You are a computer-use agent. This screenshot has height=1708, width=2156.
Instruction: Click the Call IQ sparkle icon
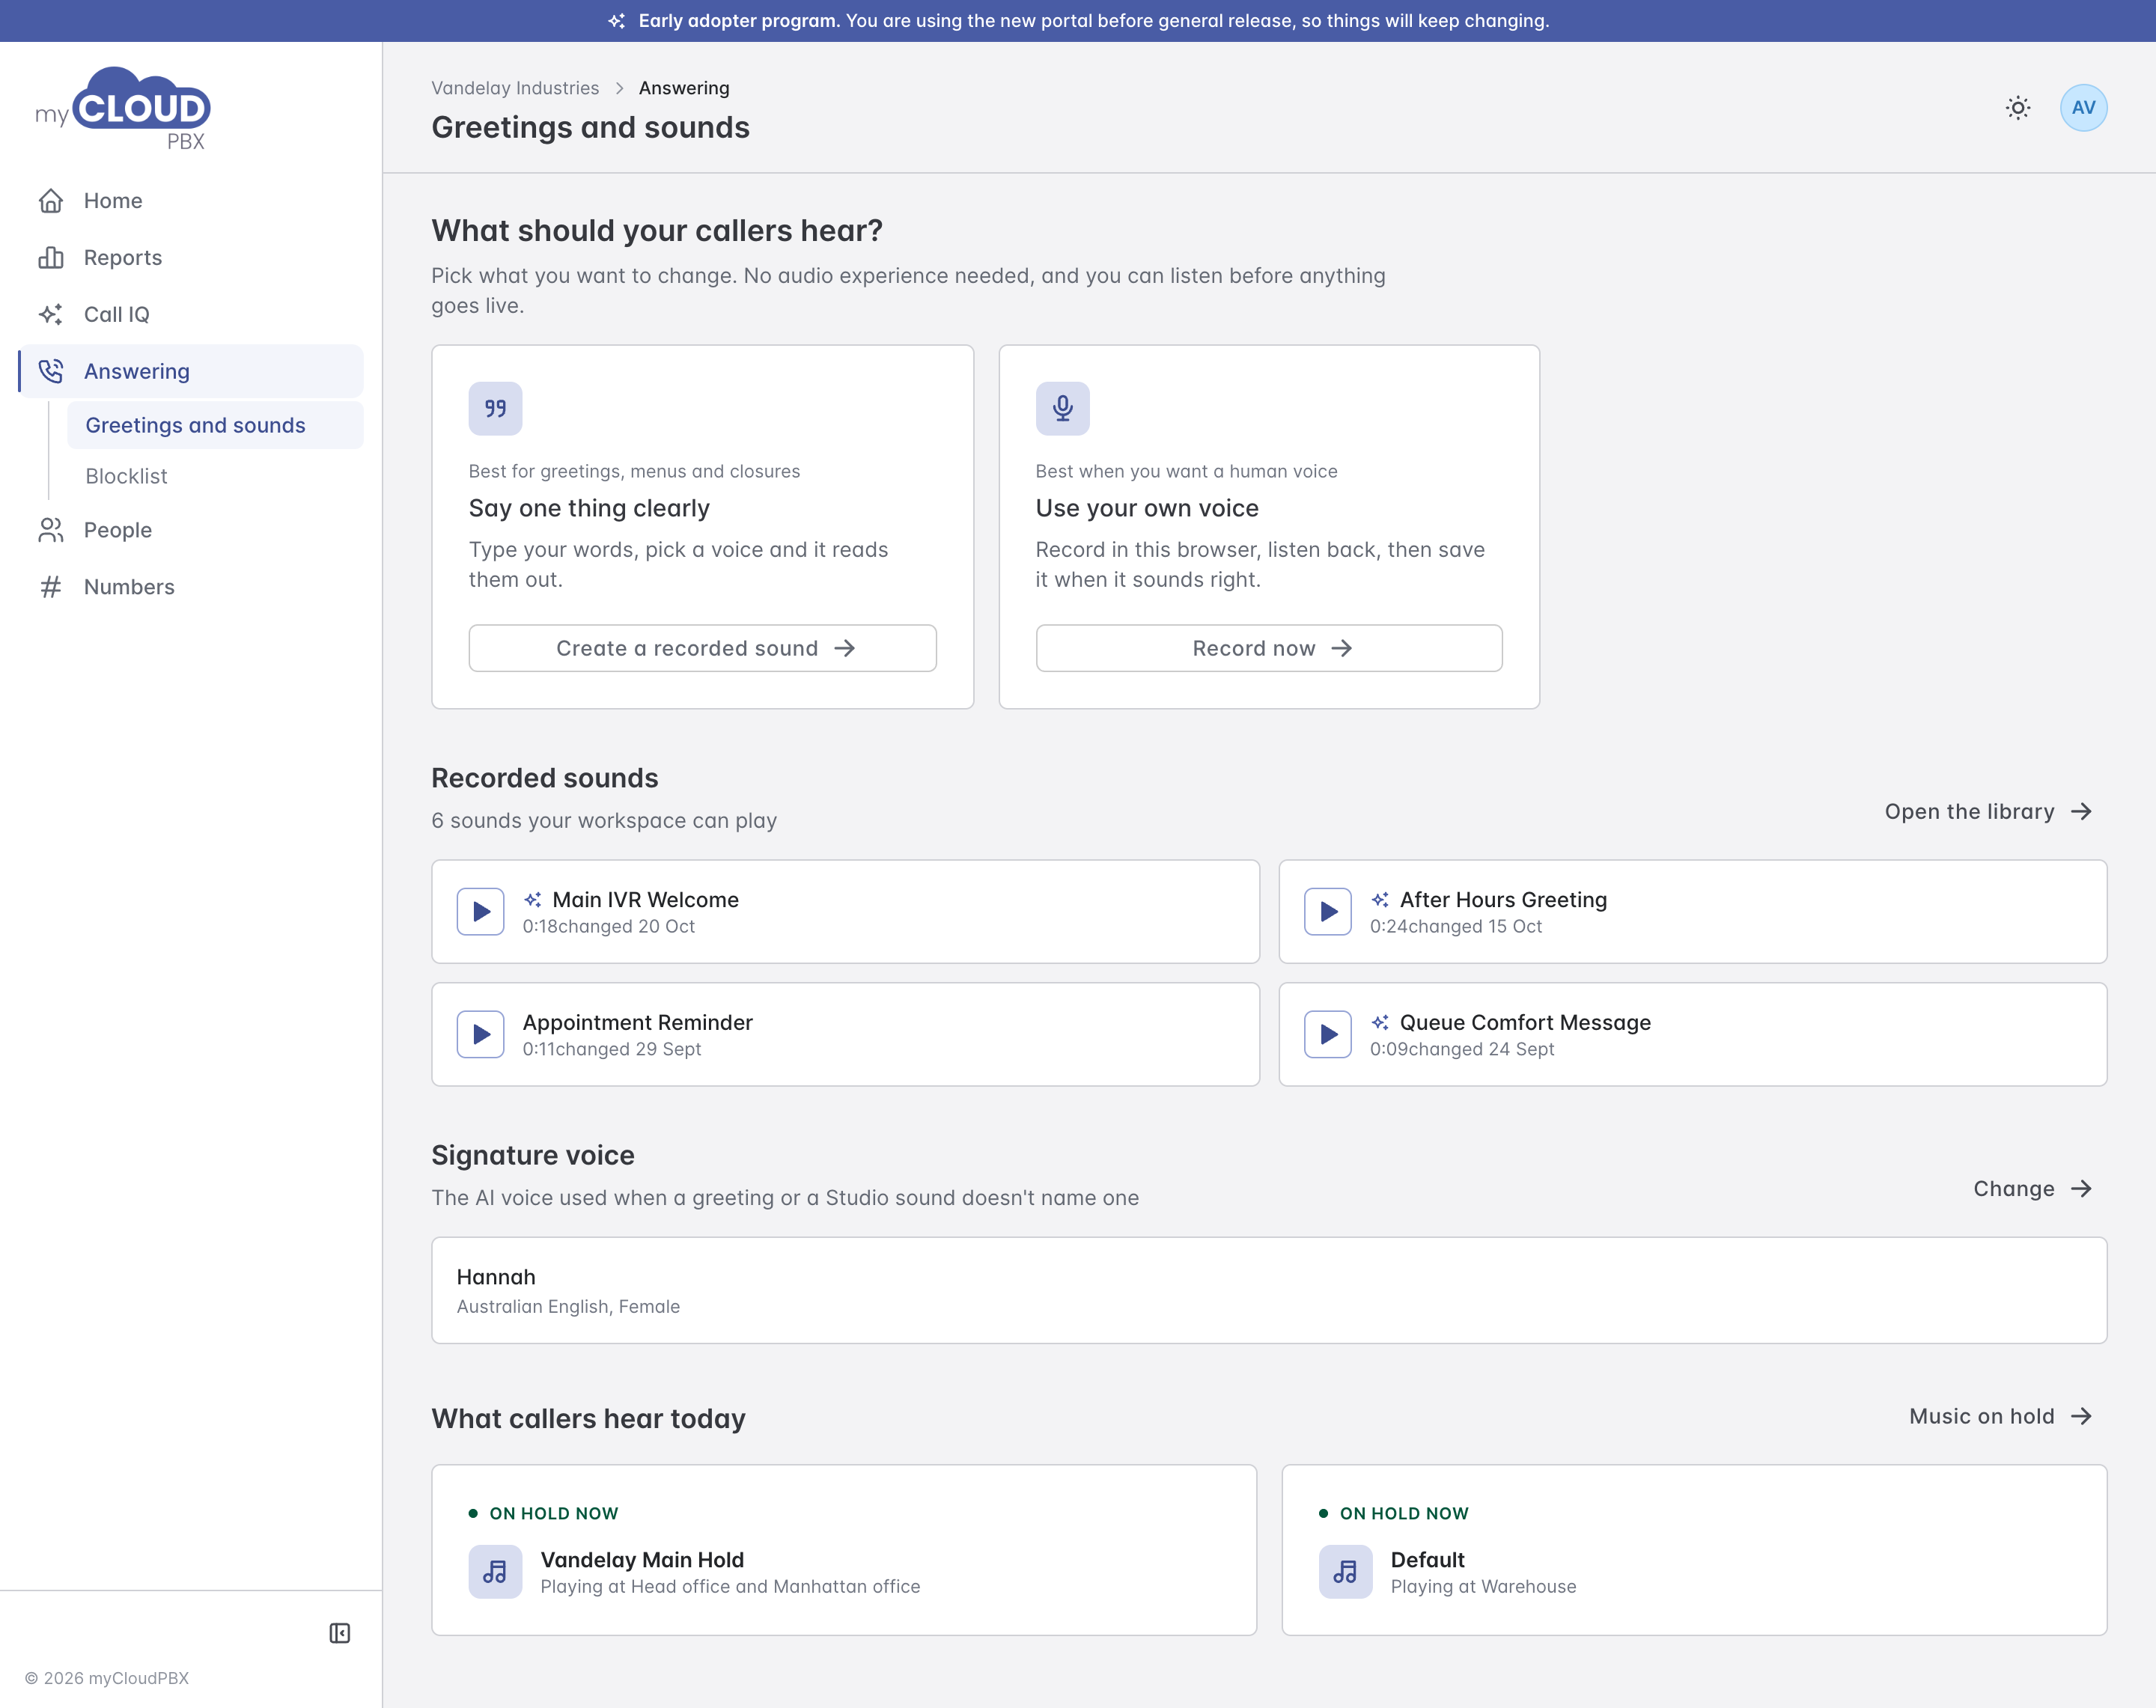51,315
